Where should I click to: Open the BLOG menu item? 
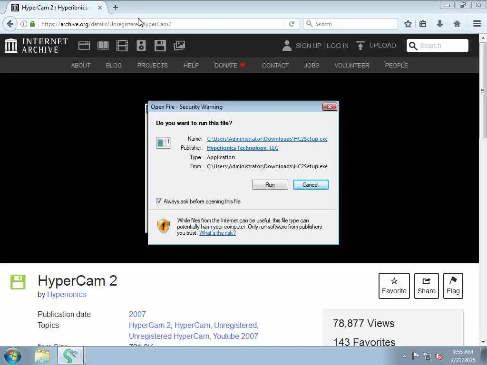coord(114,65)
